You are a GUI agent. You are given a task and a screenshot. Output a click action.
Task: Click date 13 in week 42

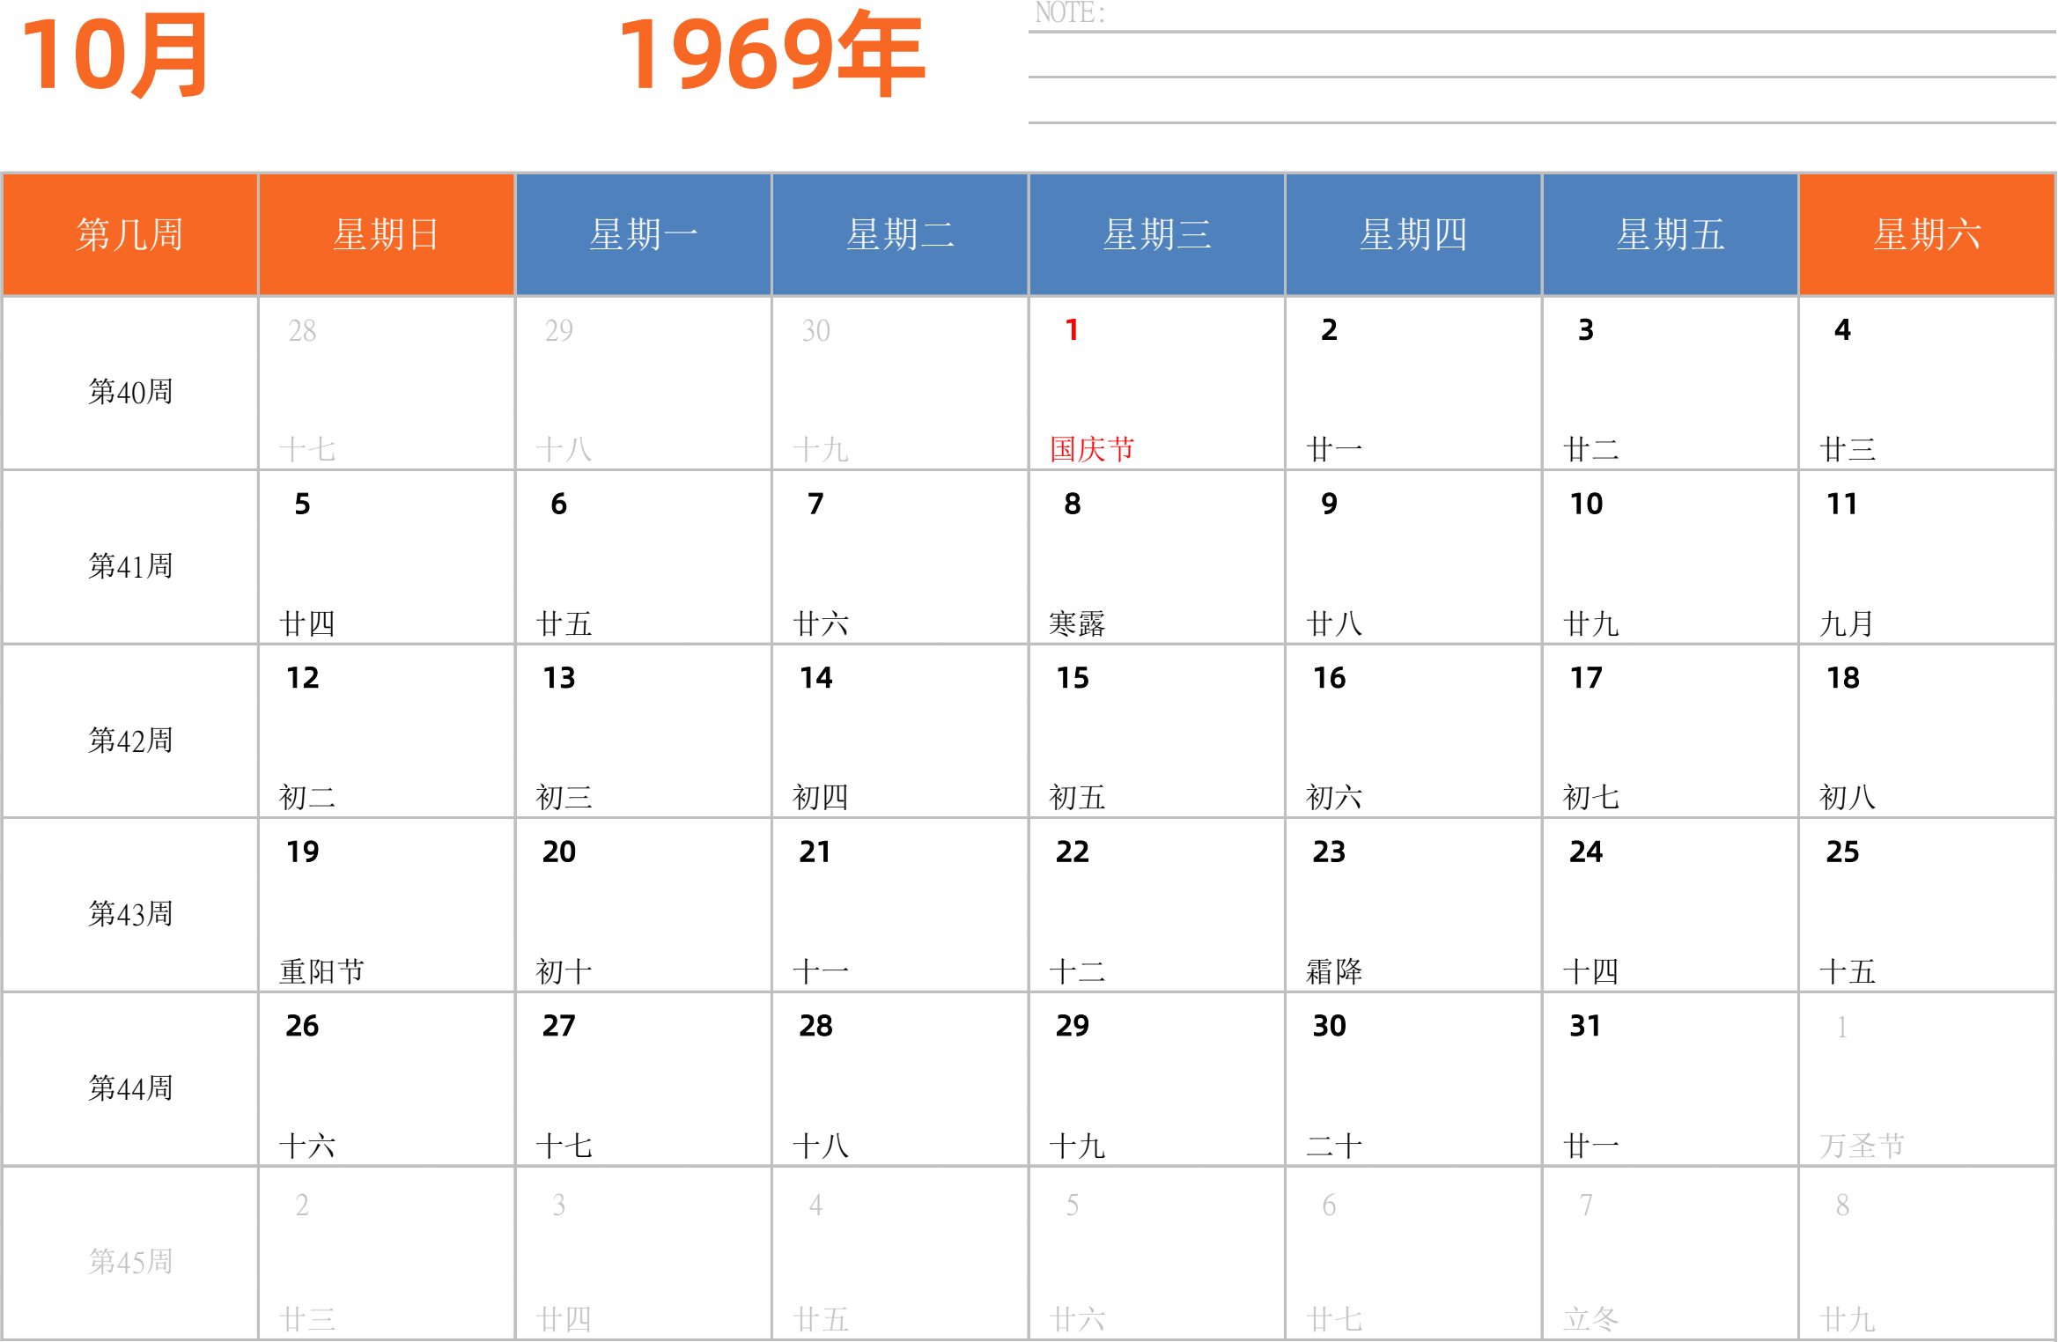[559, 678]
